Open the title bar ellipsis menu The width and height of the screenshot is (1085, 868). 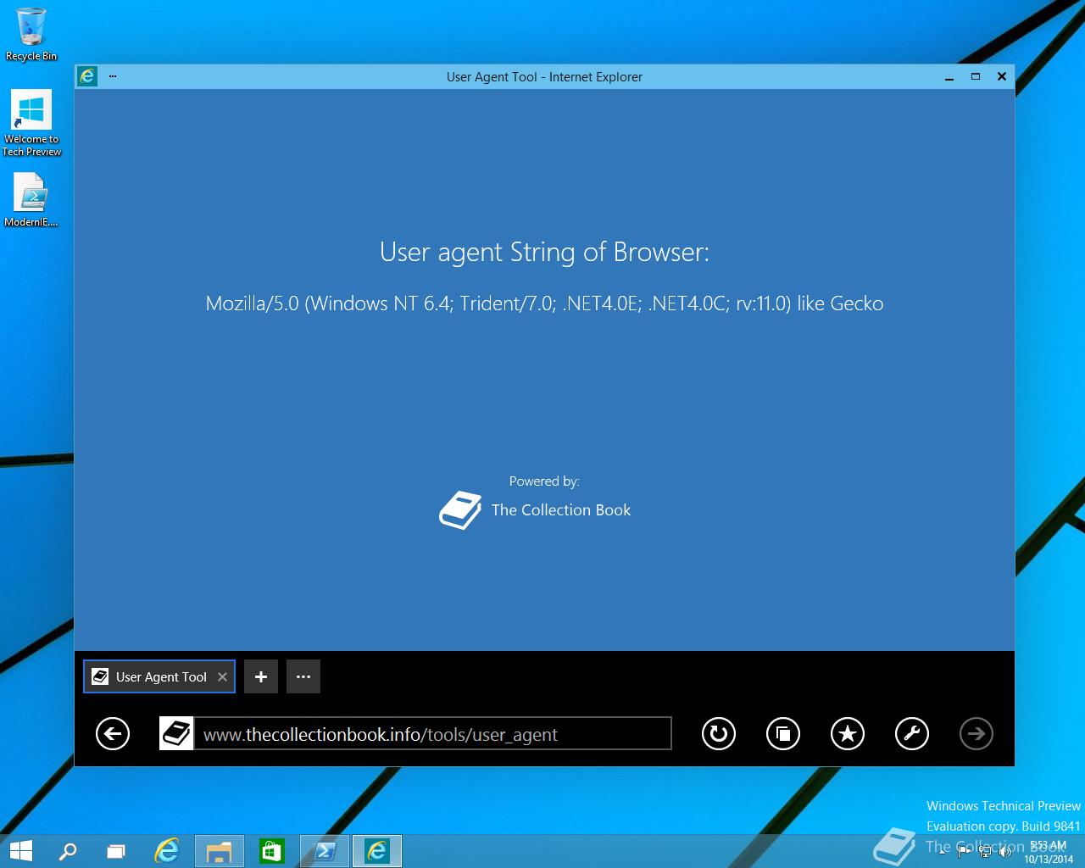point(113,76)
